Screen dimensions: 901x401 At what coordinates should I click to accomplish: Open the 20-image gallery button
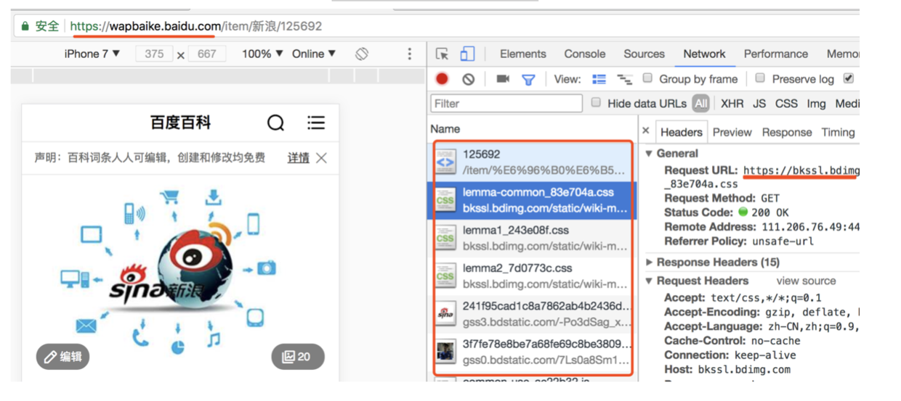(x=298, y=356)
